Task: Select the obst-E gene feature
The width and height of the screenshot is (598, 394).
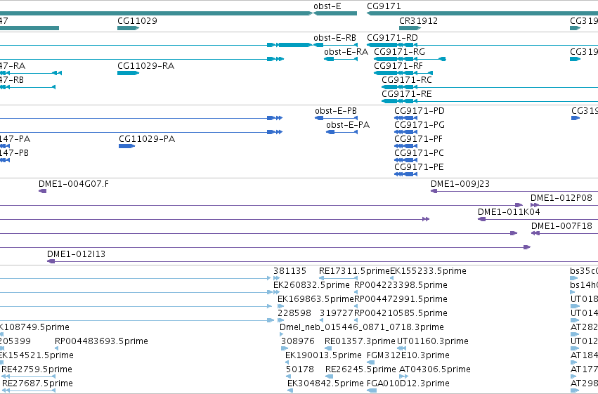Action: [335, 13]
